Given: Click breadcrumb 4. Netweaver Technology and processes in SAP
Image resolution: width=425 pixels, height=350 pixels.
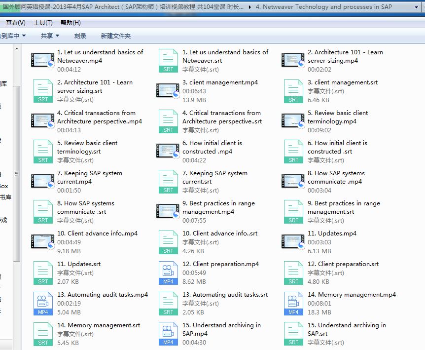Looking at the screenshot, I should 323,7.
